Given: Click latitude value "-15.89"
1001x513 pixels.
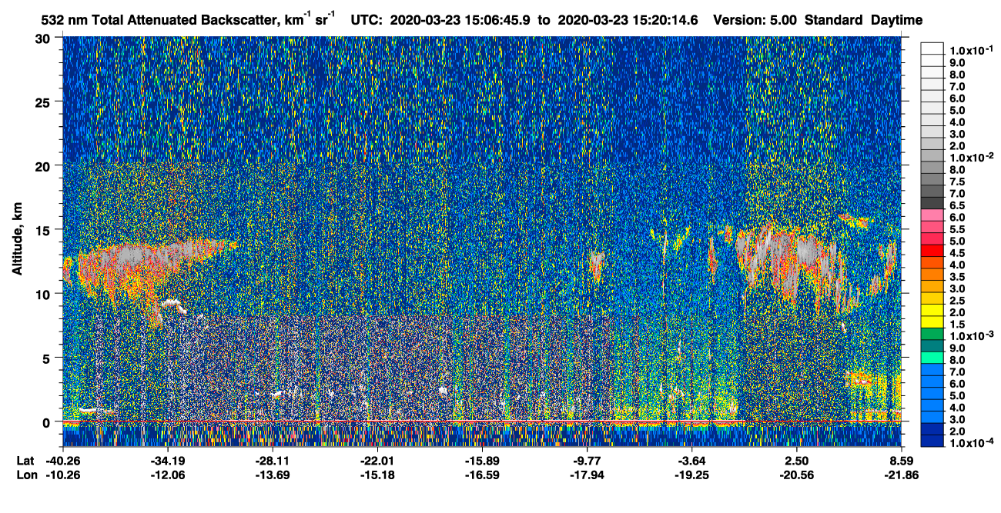Looking at the screenshot, I should tap(482, 461).
